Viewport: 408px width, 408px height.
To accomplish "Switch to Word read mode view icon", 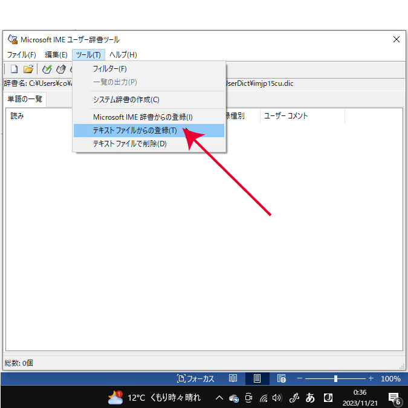I will click(x=233, y=378).
